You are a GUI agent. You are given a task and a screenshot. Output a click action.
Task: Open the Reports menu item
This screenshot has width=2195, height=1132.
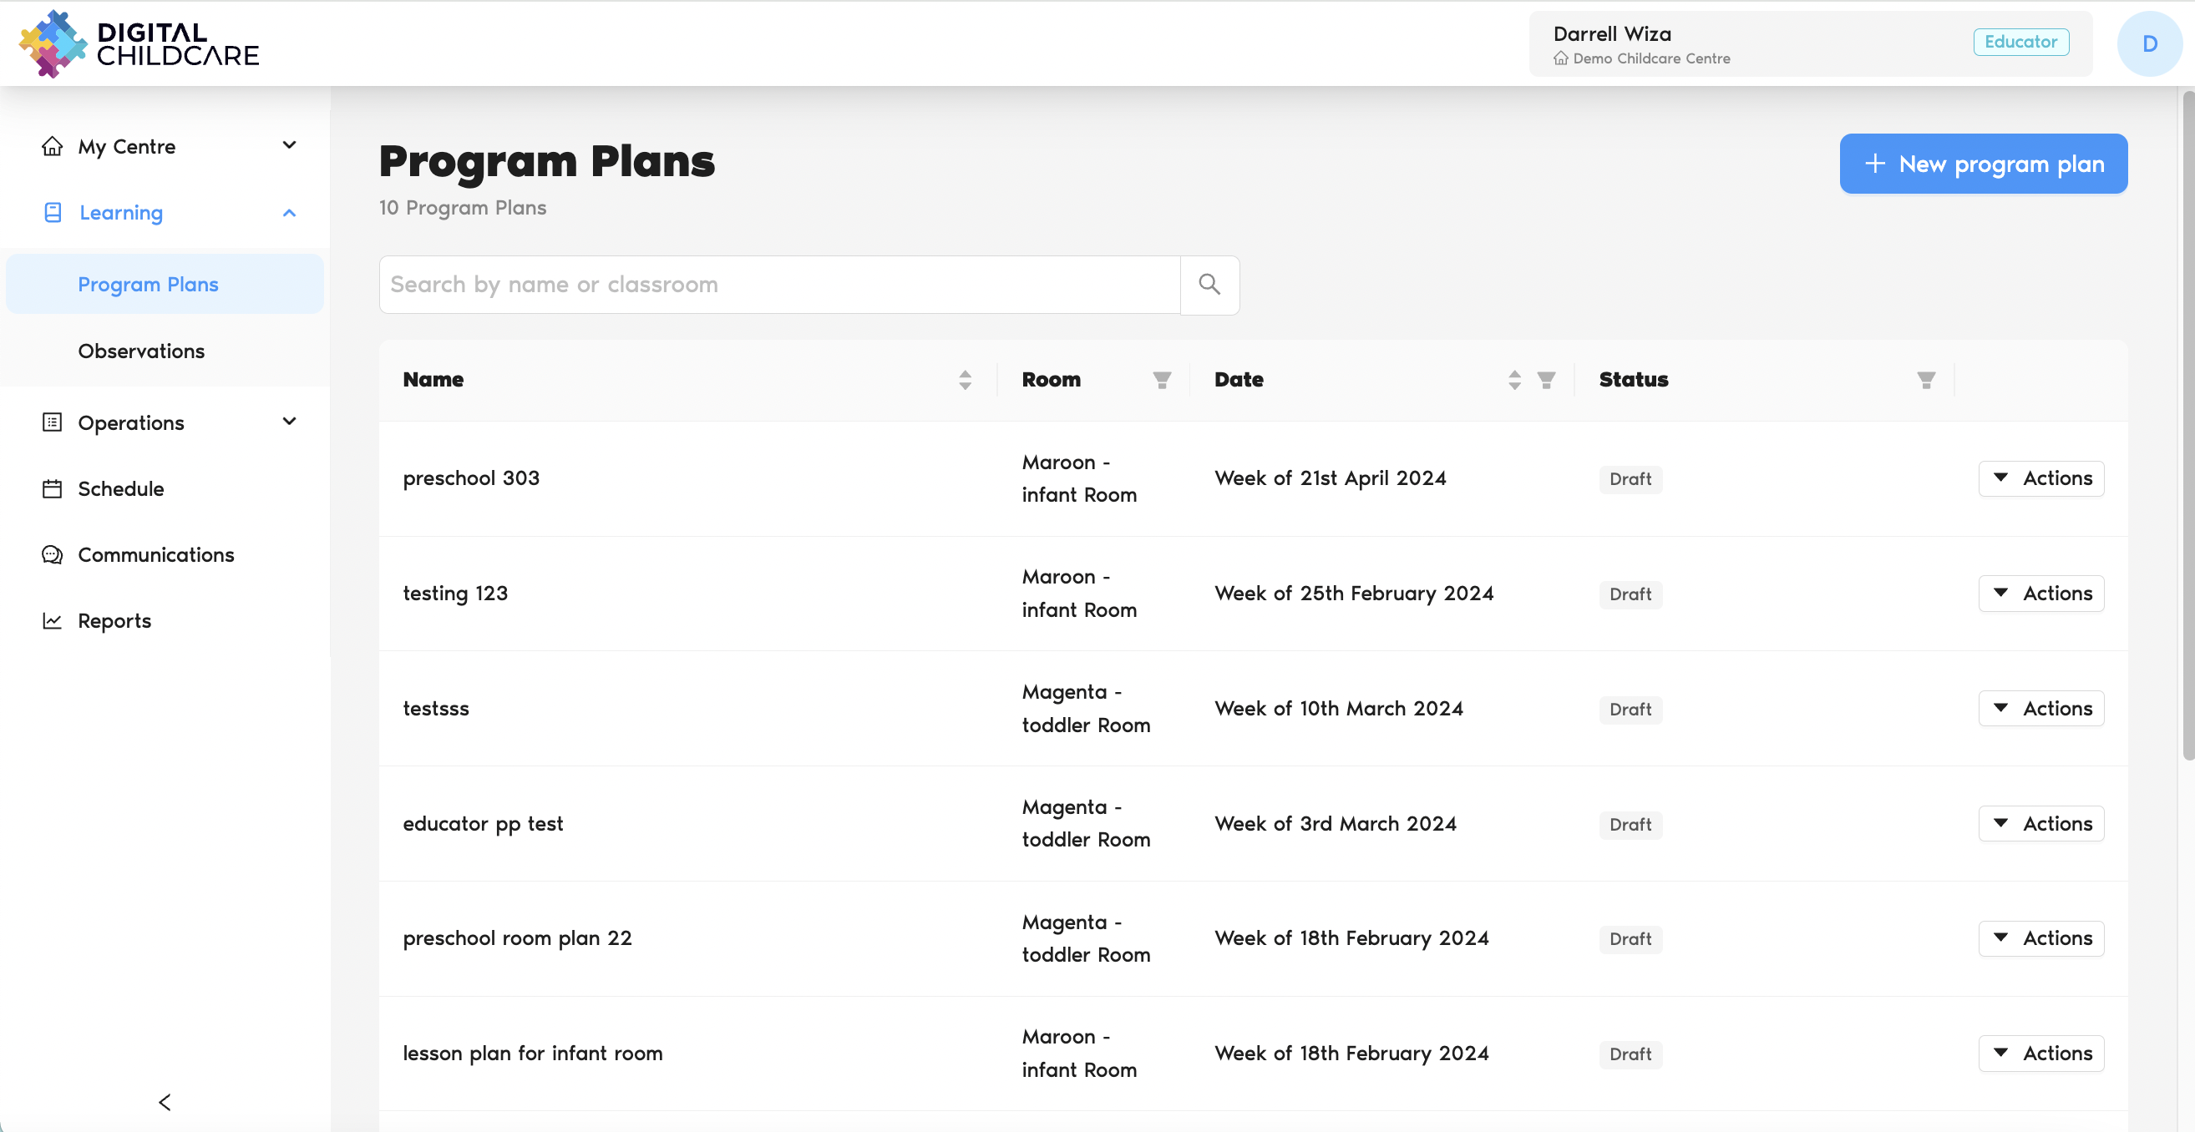click(x=114, y=621)
